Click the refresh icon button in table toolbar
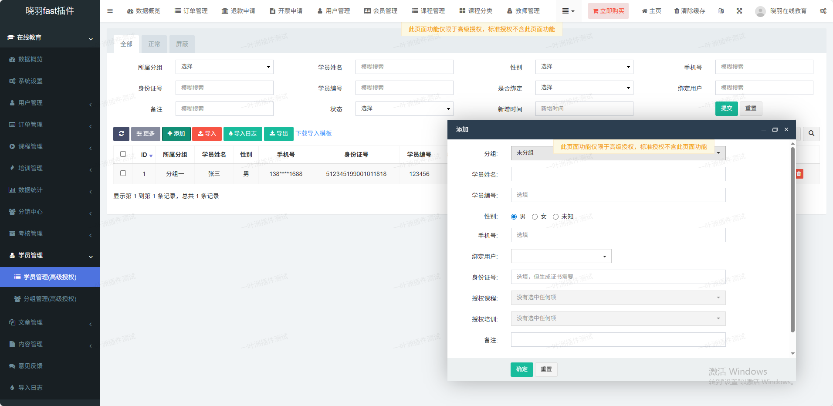Image resolution: width=833 pixels, height=406 pixels. (x=121, y=134)
